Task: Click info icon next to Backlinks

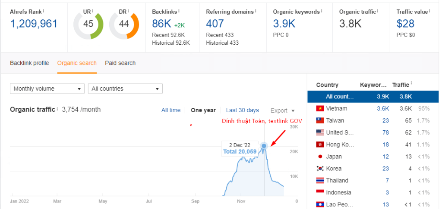Action: point(179,11)
